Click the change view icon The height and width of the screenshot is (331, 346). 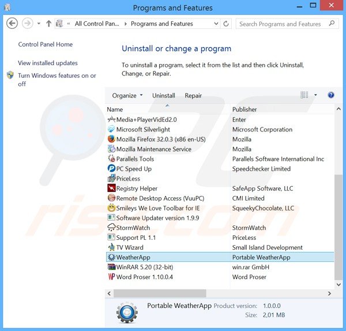coord(304,95)
